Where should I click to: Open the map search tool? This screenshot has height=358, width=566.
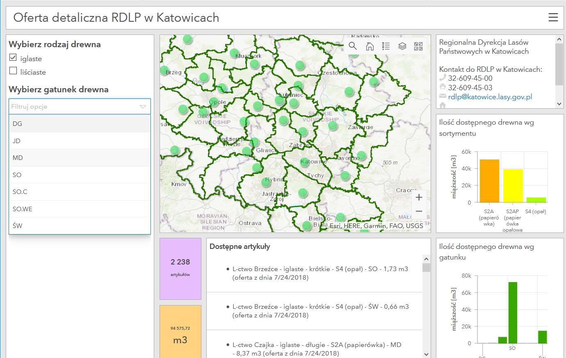tap(353, 46)
